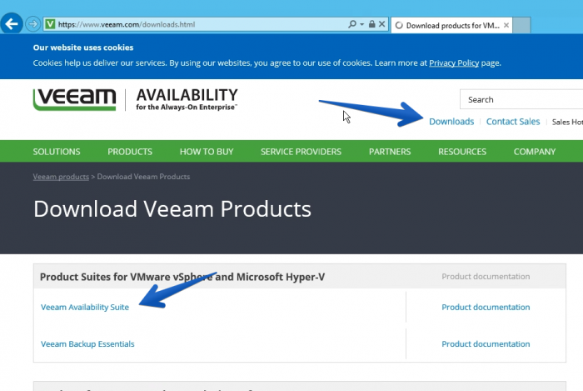Open the address bar dropdown arrow
Viewport: 583px width, 391px height.
pyautogui.click(x=361, y=24)
